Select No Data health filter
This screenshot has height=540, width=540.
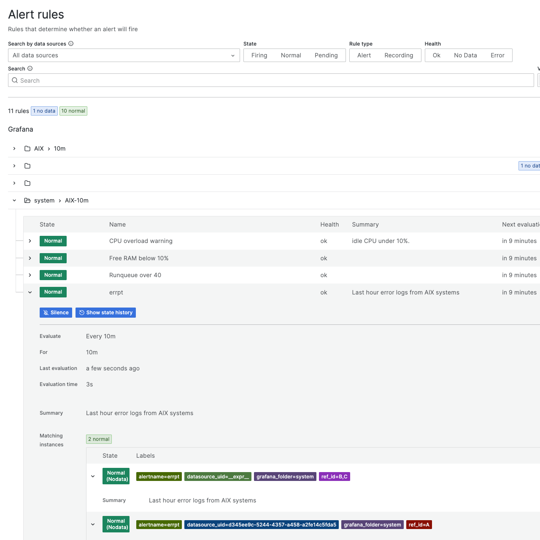coord(465,55)
